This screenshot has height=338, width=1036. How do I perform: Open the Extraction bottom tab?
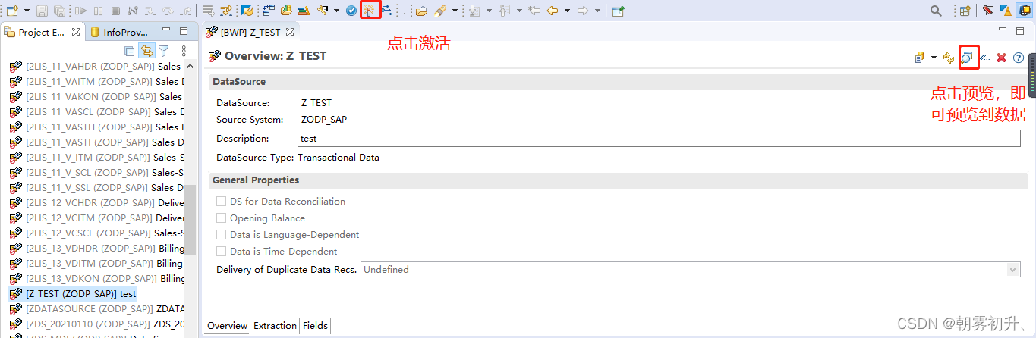click(275, 326)
